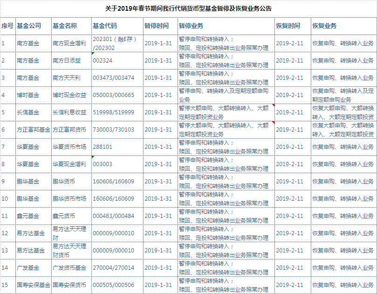Click the 鹏华货币市场 fund name cell

[x=70, y=198]
